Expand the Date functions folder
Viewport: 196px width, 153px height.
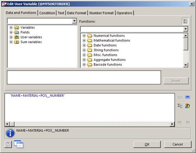tap(84, 45)
